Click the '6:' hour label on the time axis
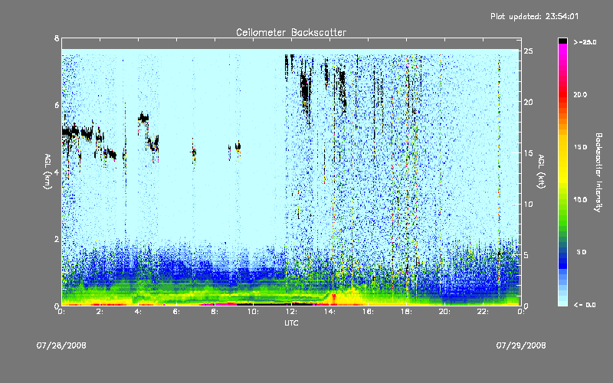 click(176, 312)
